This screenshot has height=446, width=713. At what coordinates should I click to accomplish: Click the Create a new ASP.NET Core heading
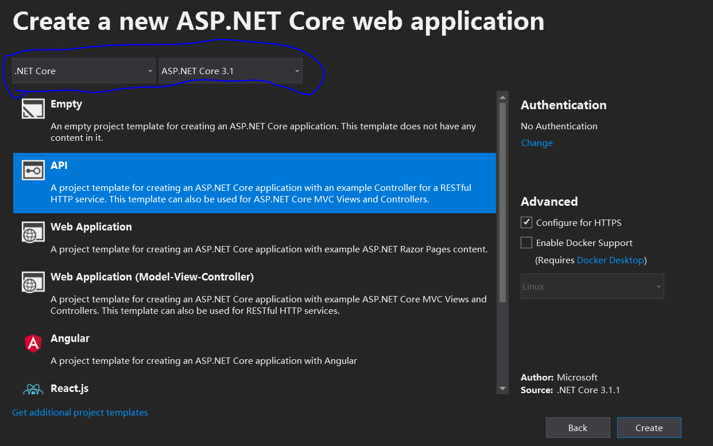pyautogui.click(x=278, y=22)
